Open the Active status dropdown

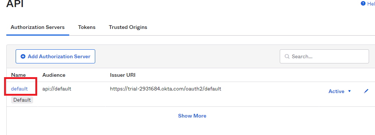pyautogui.click(x=340, y=91)
